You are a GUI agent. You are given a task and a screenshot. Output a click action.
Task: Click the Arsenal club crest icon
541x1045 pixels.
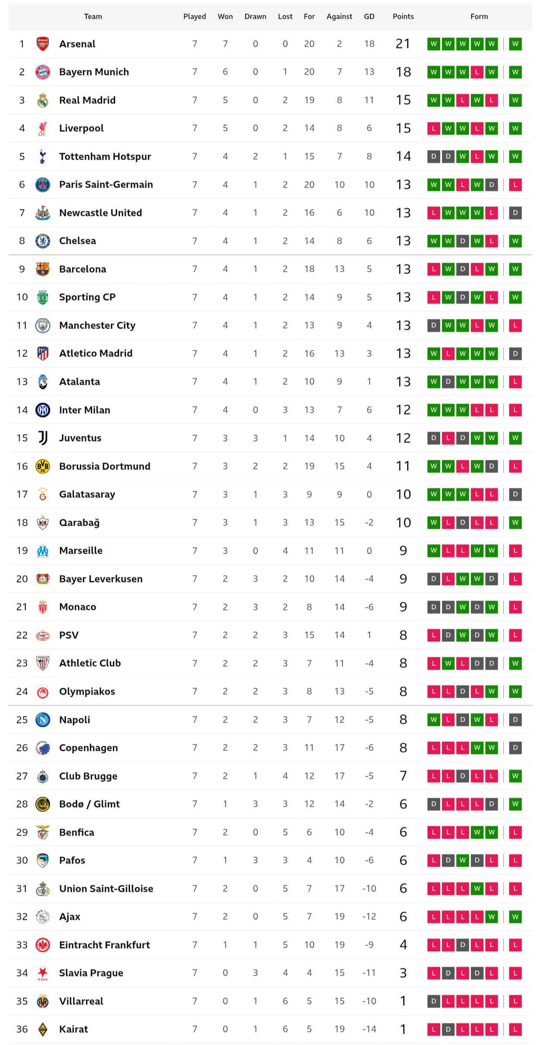tap(43, 44)
